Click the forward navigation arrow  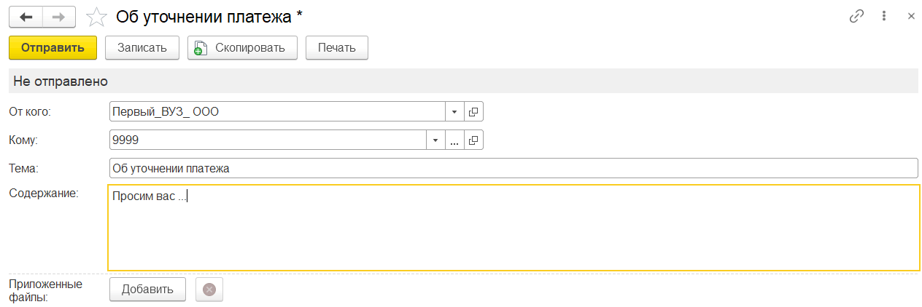[x=60, y=16]
